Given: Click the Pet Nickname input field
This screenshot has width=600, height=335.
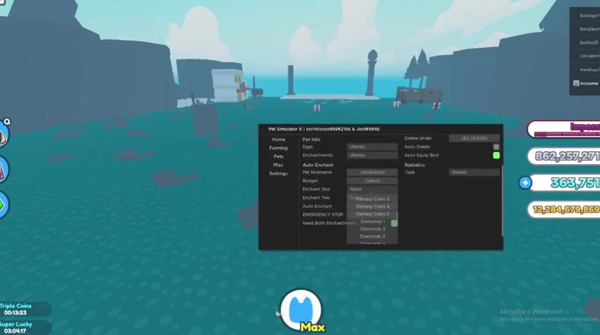Looking at the screenshot, I should click(372, 172).
